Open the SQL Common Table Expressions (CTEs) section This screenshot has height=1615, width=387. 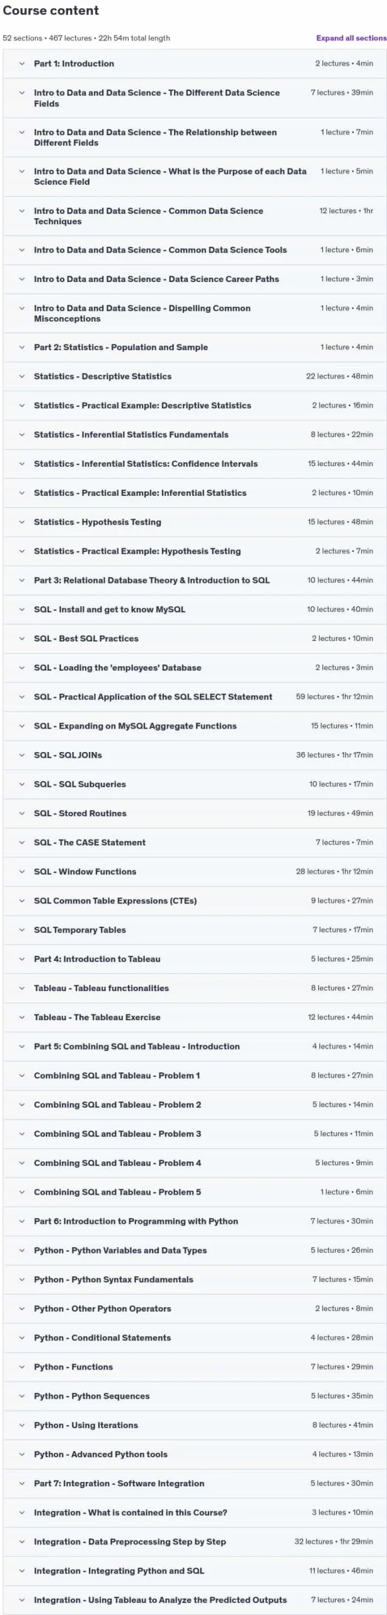pyautogui.click(x=195, y=901)
